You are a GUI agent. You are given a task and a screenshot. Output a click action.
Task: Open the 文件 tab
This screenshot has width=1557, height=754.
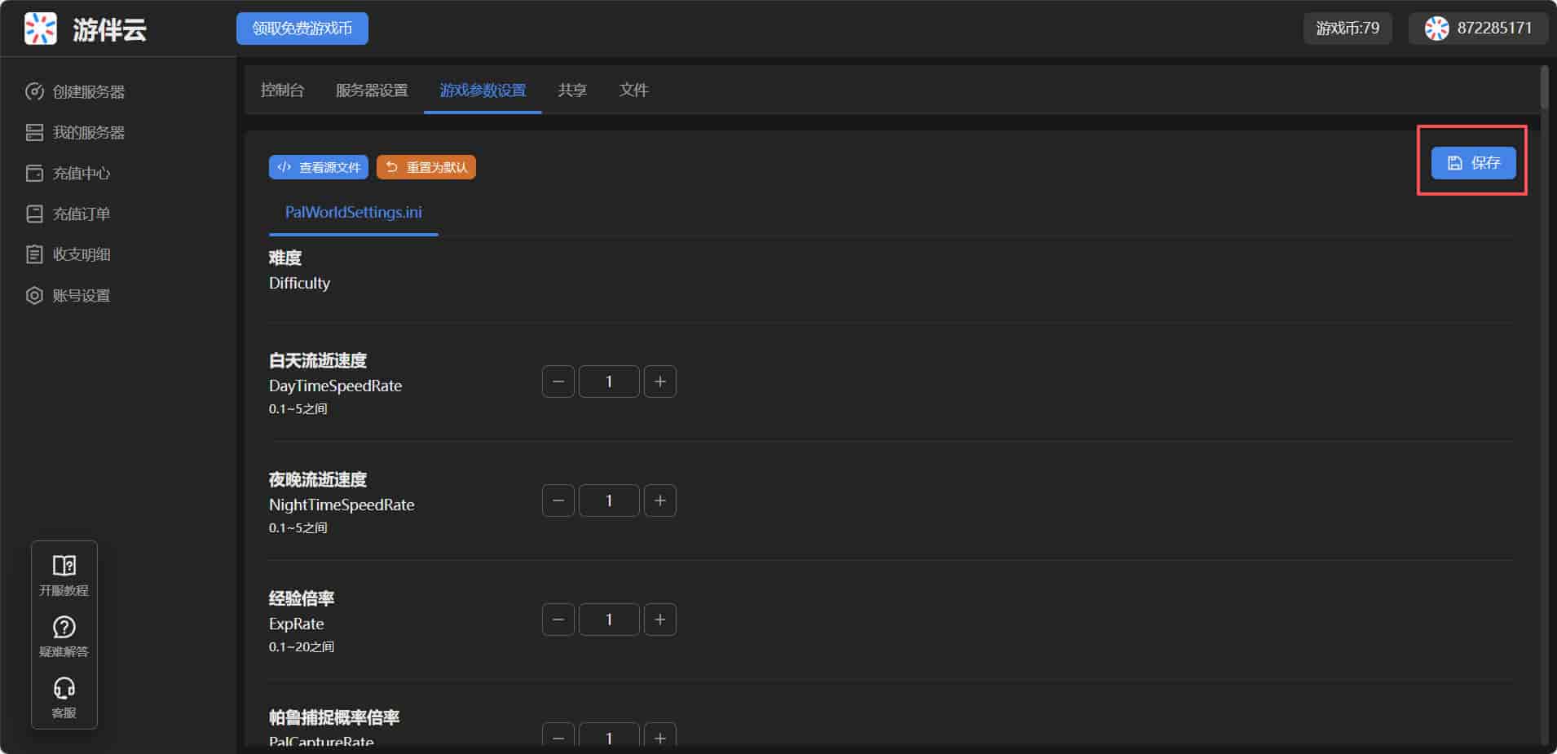[633, 90]
